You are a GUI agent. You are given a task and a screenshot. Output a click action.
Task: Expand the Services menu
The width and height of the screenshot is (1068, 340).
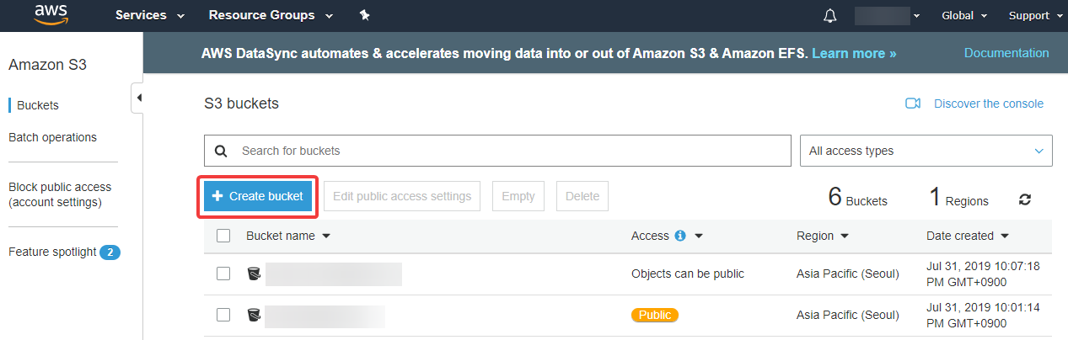(150, 15)
